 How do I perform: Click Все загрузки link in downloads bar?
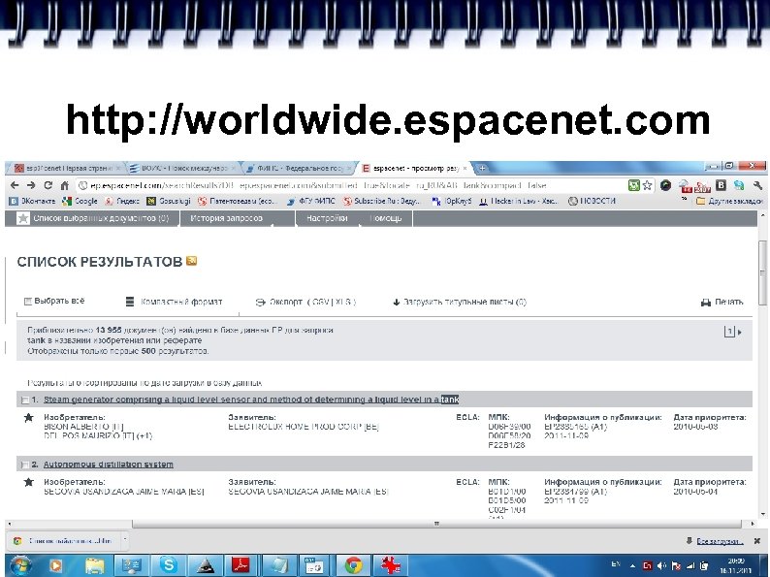pos(720,541)
